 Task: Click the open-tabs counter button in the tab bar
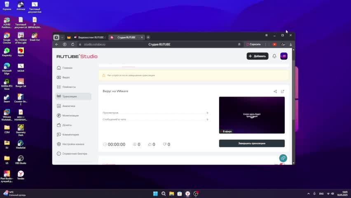pyautogui.click(x=56, y=38)
